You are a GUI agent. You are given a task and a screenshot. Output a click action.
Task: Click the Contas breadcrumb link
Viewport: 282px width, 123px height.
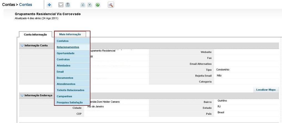click(26, 5)
